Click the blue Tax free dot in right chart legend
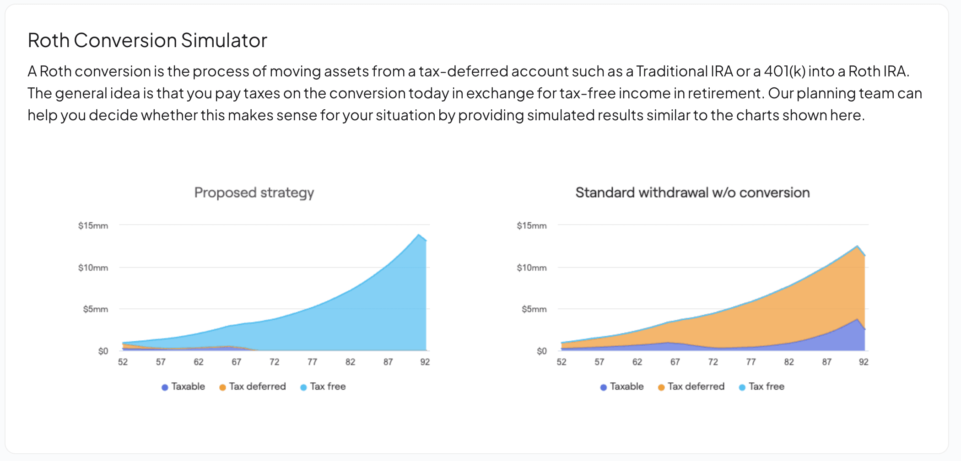This screenshot has height=461, width=961. point(742,387)
